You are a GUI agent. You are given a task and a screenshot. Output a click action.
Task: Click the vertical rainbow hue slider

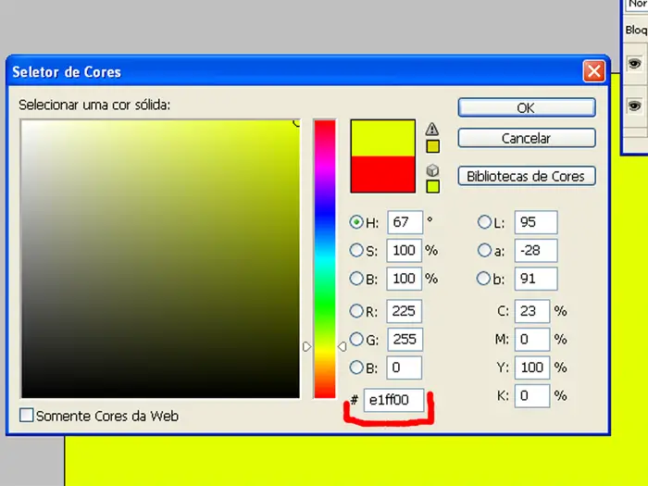[x=324, y=257]
